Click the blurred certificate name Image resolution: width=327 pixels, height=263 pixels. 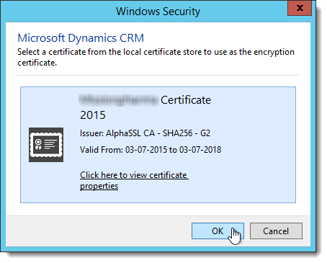(118, 100)
